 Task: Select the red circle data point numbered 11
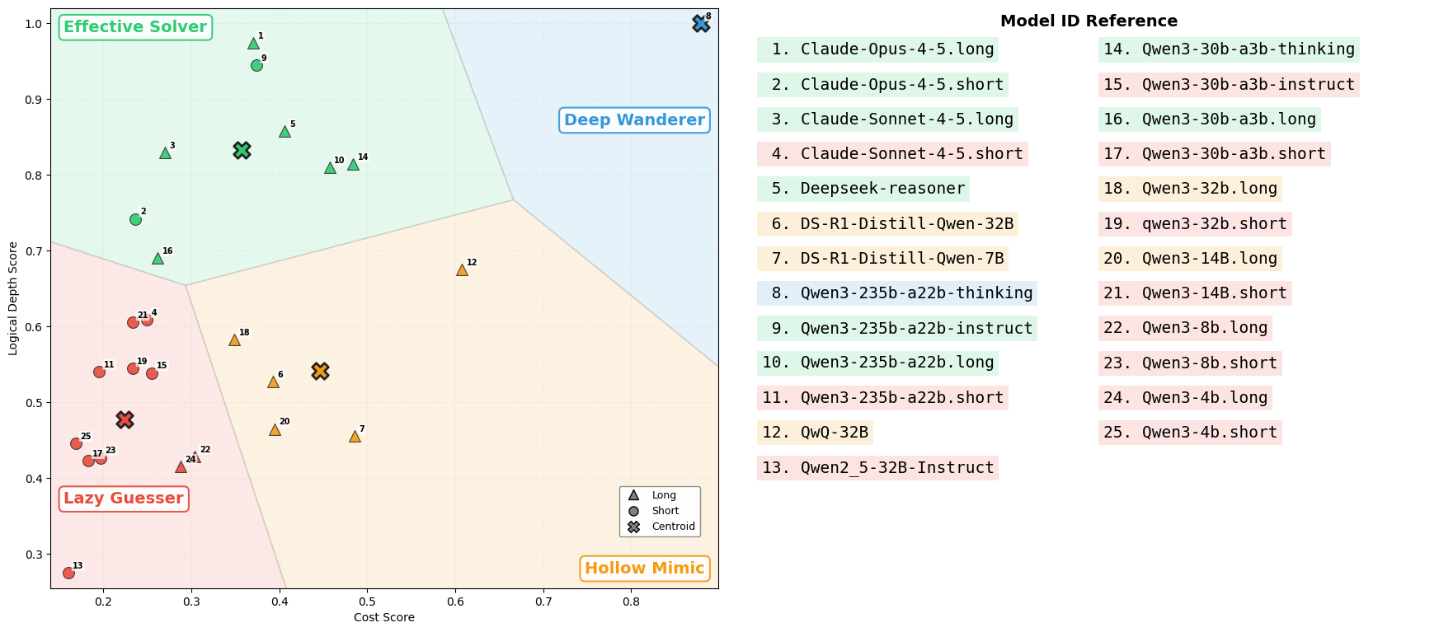tap(99, 372)
